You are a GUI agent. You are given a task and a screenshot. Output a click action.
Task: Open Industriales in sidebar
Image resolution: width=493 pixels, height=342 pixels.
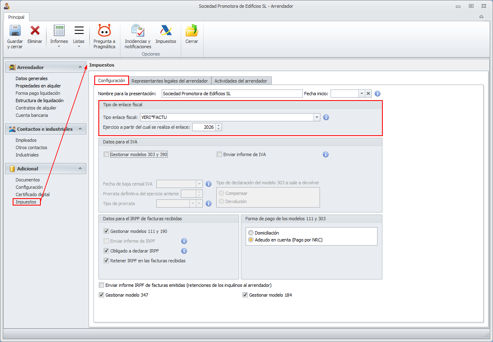coord(27,155)
